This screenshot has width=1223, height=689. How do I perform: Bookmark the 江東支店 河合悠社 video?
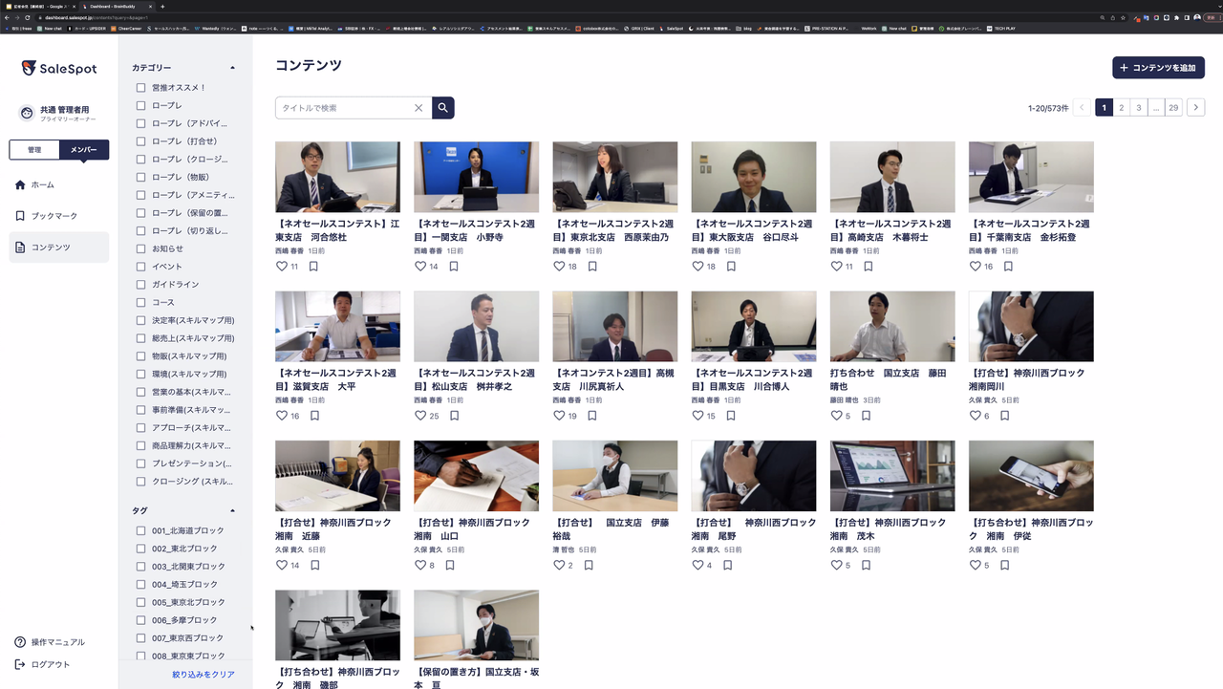[x=313, y=267]
